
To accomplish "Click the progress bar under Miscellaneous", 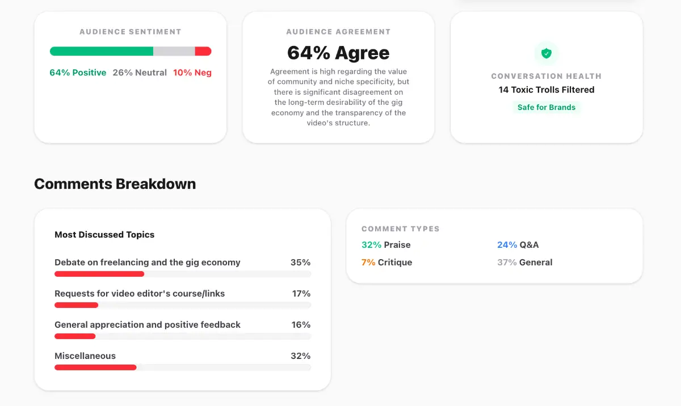I will (183, 367).
